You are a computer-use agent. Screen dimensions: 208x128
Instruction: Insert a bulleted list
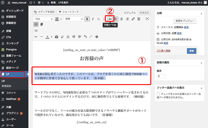99,19
